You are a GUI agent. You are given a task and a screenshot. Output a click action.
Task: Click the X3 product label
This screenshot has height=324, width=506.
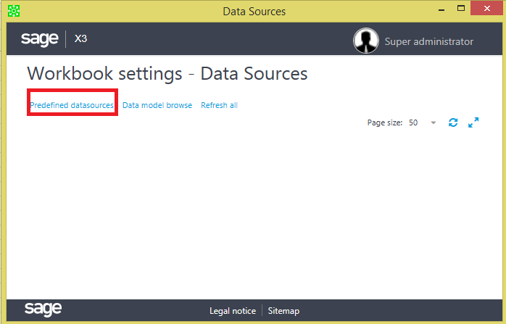pyautogui.click(x=80, y=38)
